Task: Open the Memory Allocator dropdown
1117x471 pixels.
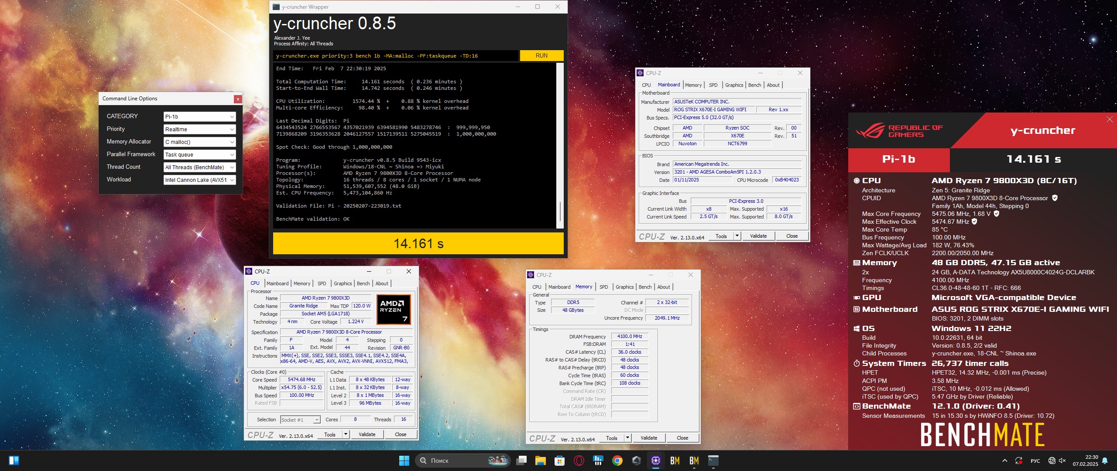Action: tap(200, 142)
